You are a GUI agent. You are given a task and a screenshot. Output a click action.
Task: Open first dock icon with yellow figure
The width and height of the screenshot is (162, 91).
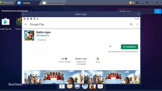(x=62, y=86)
